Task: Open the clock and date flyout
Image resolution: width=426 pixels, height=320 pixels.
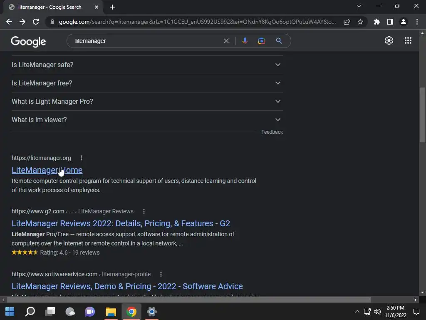Action: pos(396,312)
